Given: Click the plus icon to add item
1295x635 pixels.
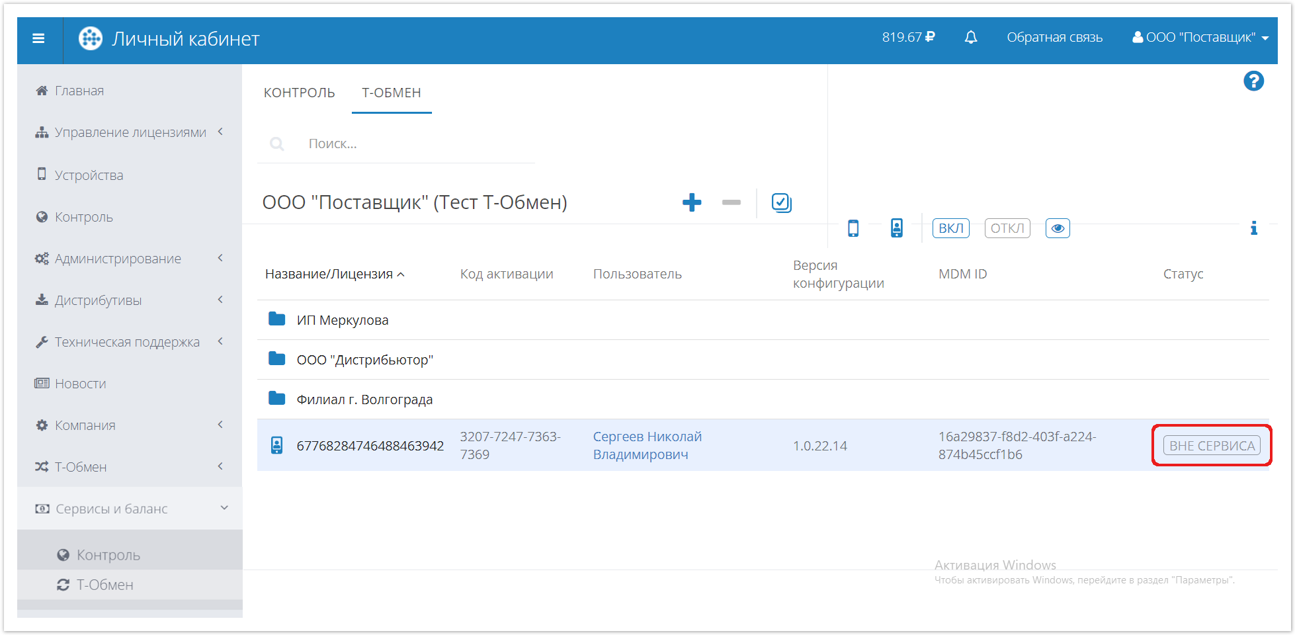Looking at the screenshot, I should 692,202.
